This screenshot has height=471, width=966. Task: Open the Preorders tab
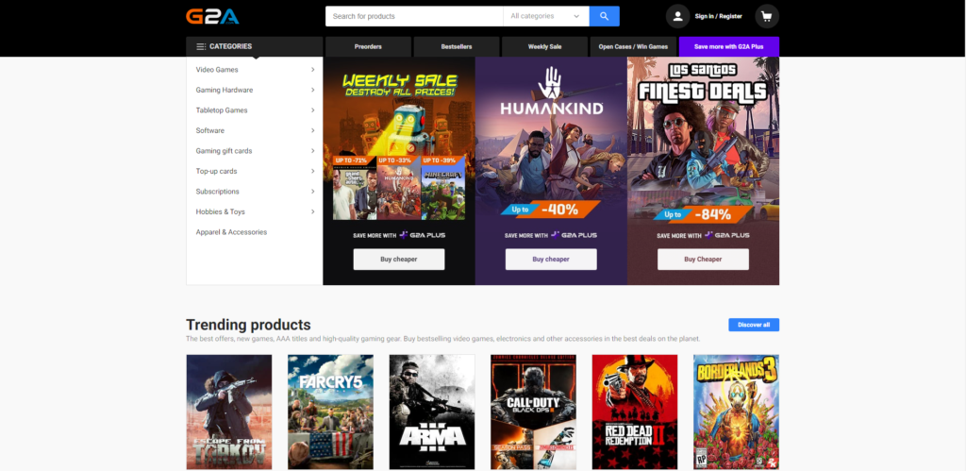pos(368,46)
